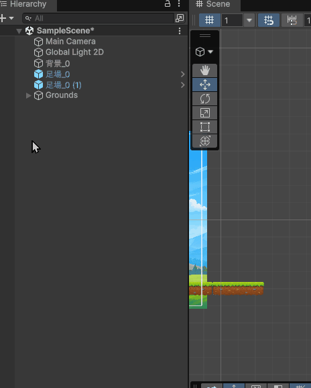This screenshot has width=311, height=388.
Task: Click the Hierarchy lock icon
Action: pos(168,4)
